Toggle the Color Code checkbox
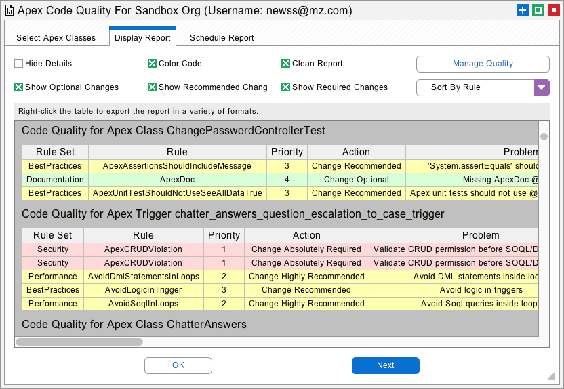Viewport: 564px width, 389px height. 152,64
